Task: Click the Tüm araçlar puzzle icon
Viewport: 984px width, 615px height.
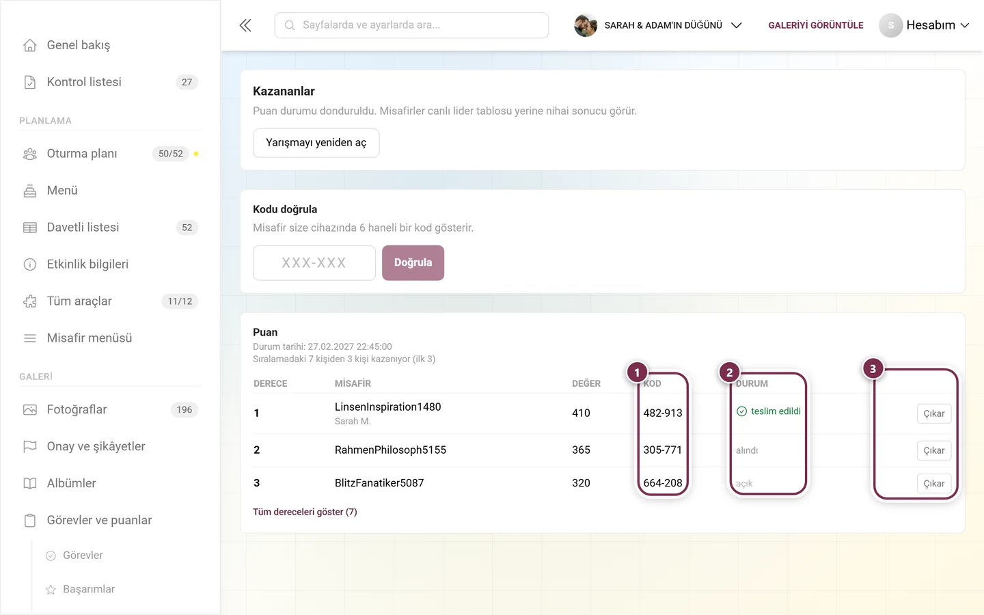Action: (x=30, y=301)
